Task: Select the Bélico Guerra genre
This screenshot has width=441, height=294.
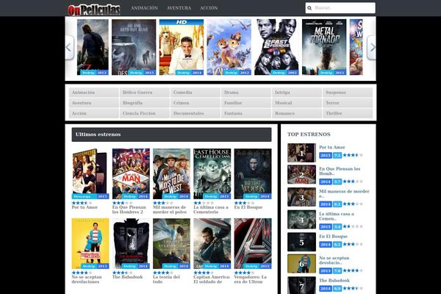Action: [145, 93]
